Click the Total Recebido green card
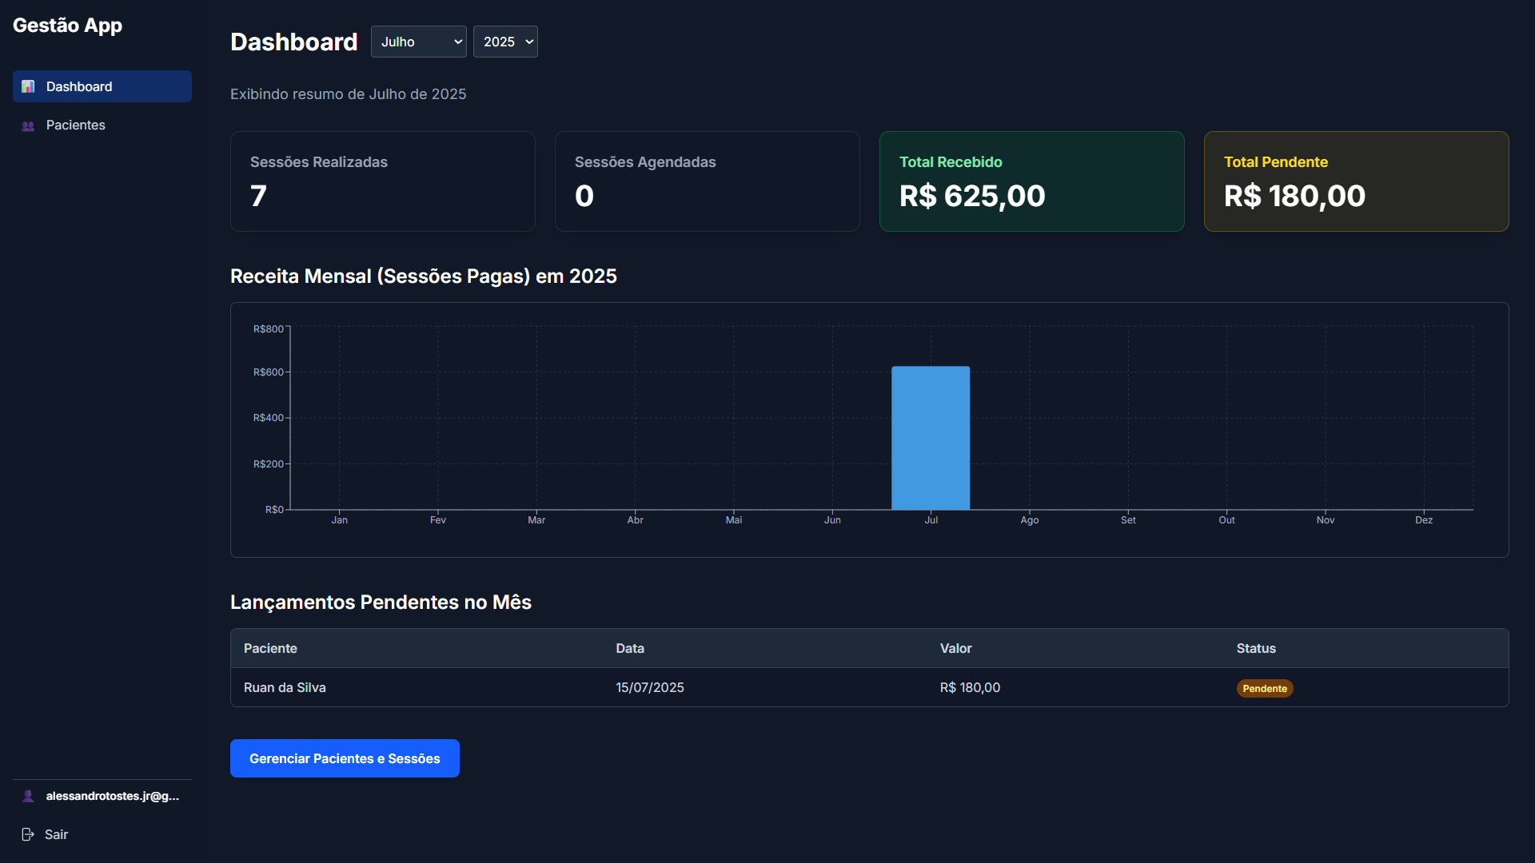The image size is (1535, 863). click(x=1031, y=181)
